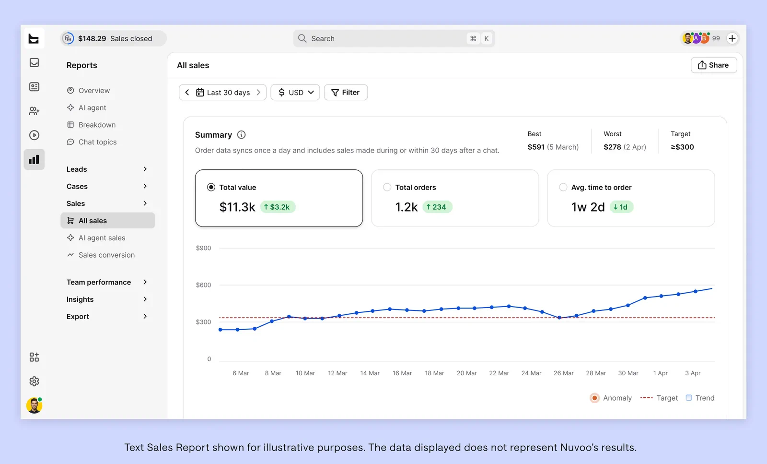Select All sales in sidebar

(108, 221)
